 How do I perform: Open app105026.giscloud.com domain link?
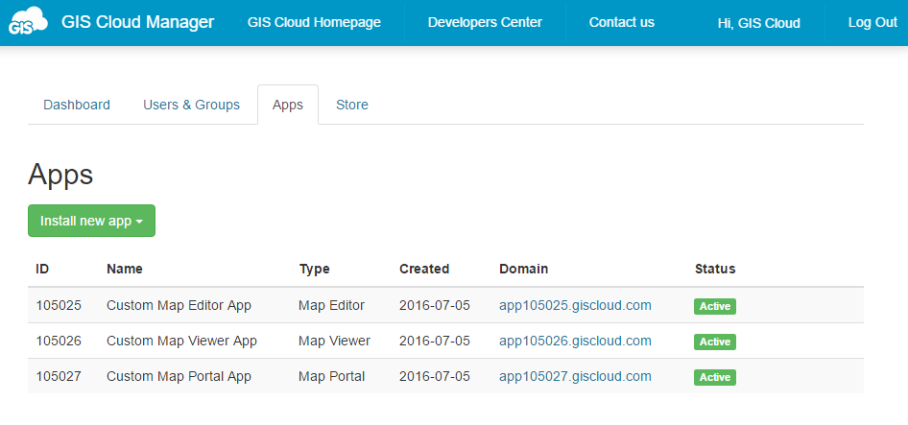[575, 341]
